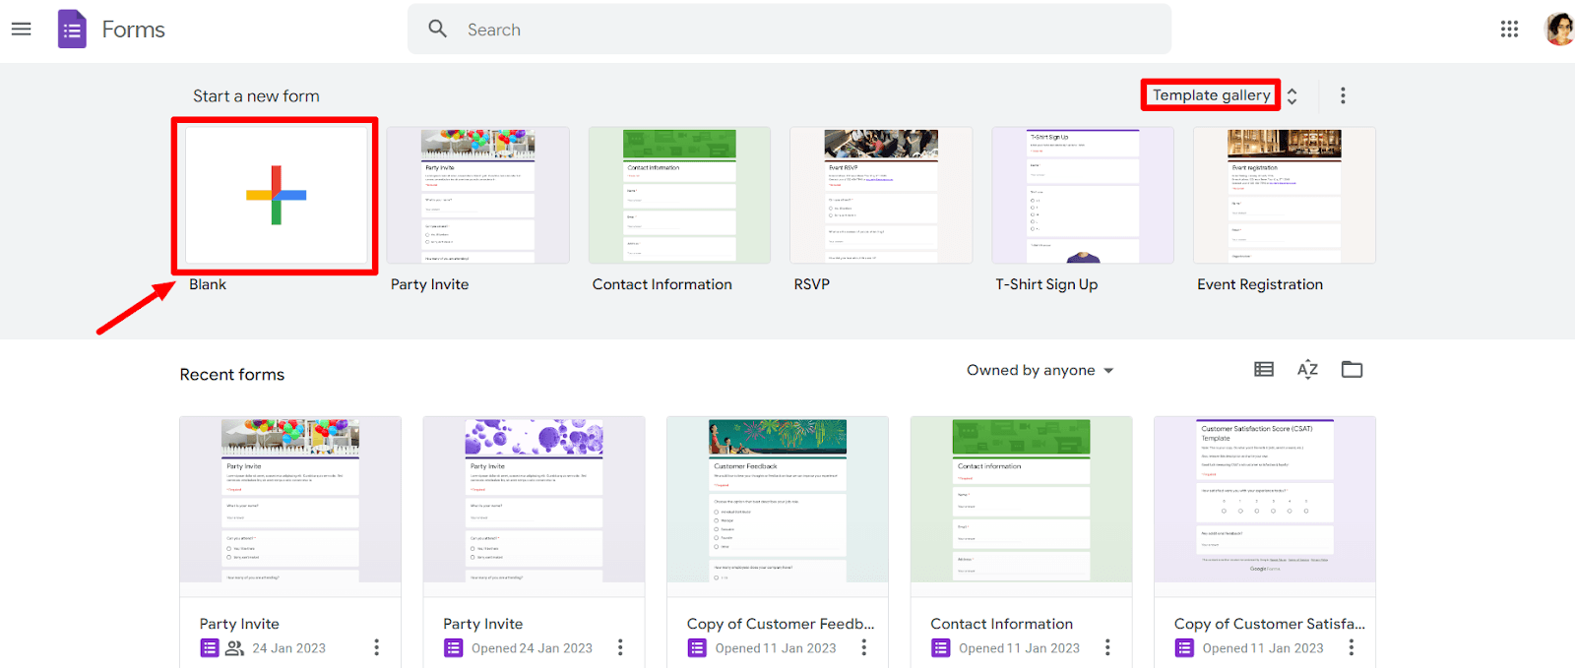The image size is (1575, 668).
Task: Open the main hamburger menu
Action: [21, 30]
